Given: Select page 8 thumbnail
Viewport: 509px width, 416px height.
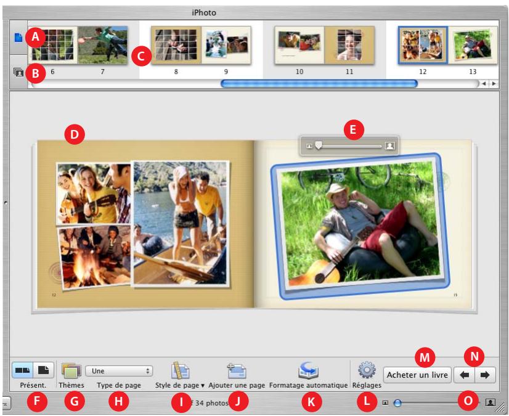Looking at the screenshot, I should tap(176, 45).
